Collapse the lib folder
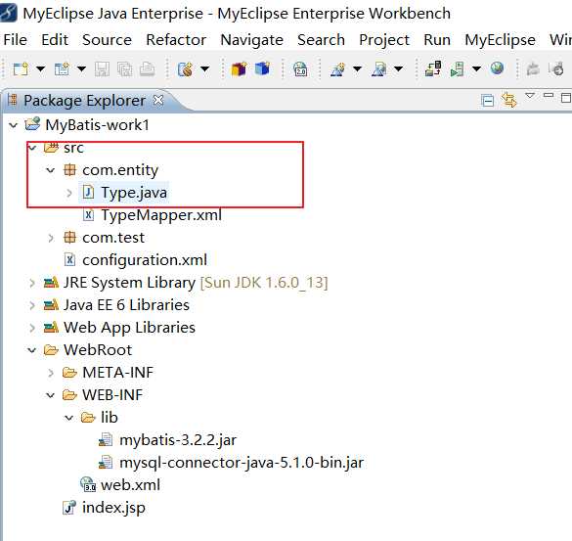 pos(69,418)
